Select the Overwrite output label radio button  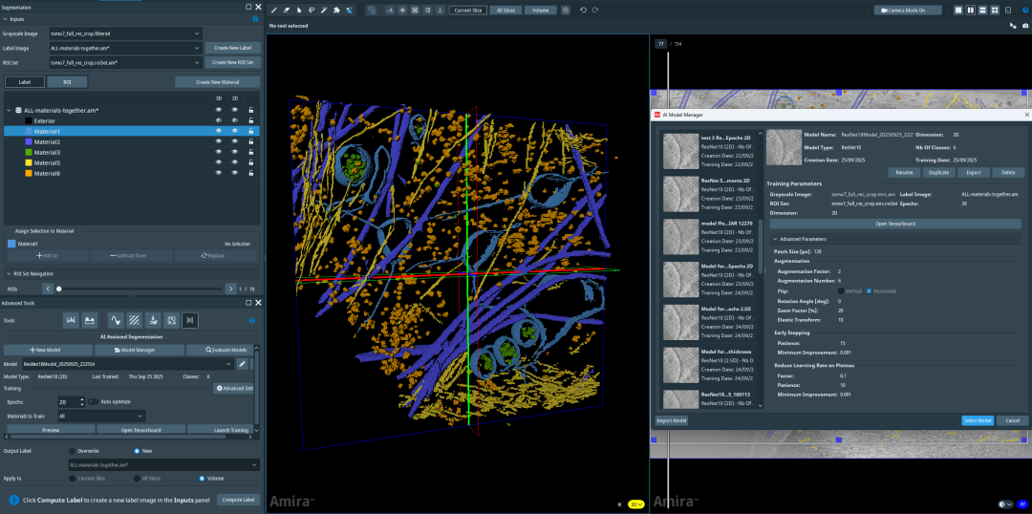(x=72, y=451)
